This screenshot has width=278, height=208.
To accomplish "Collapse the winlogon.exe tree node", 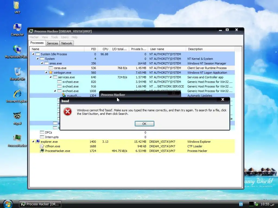I will 46,72.
